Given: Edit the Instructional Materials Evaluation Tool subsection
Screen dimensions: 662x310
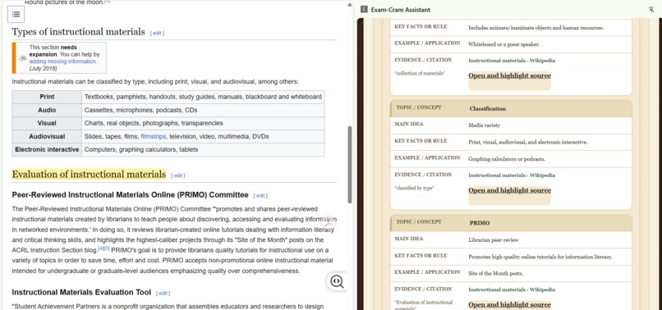Looking at the screenshot, I should 163,293.
